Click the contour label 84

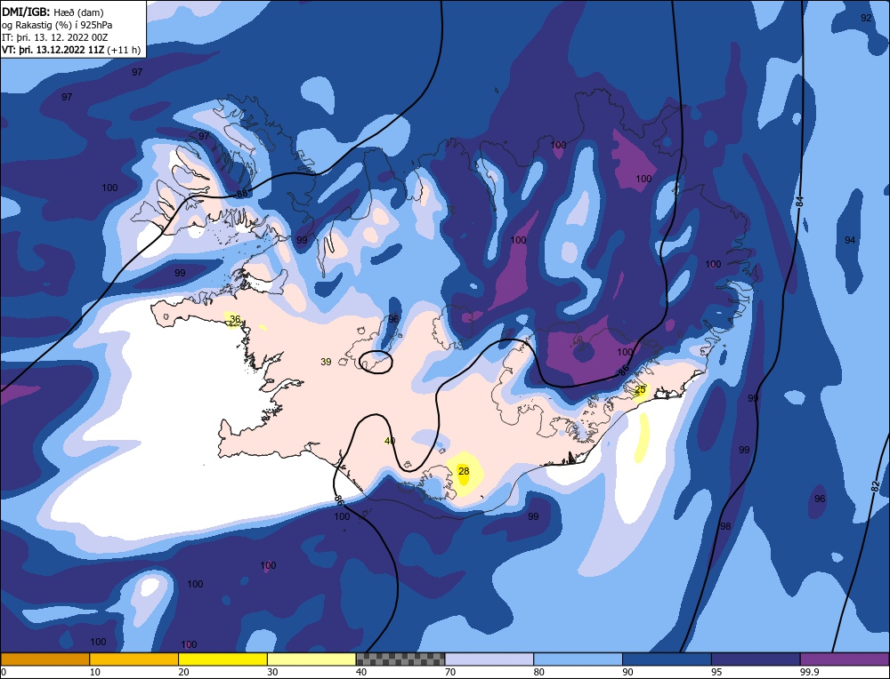pyautogui.click(x=800, y=201)
